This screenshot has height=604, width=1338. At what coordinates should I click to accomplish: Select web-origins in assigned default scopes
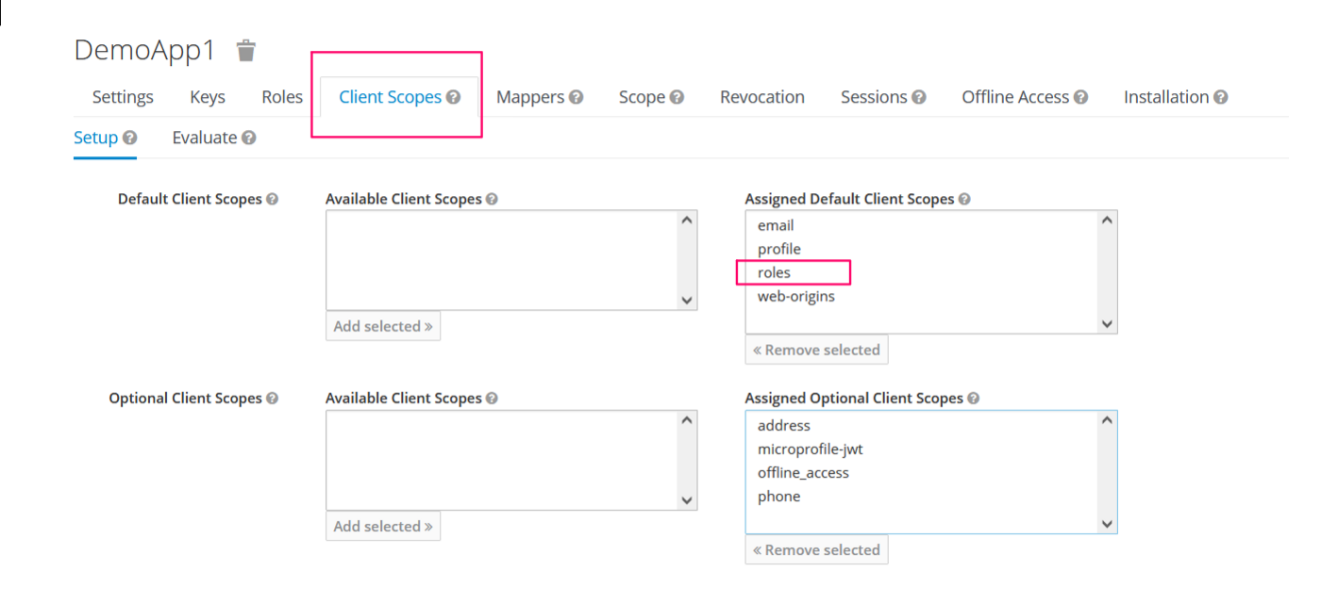(795, 296)
